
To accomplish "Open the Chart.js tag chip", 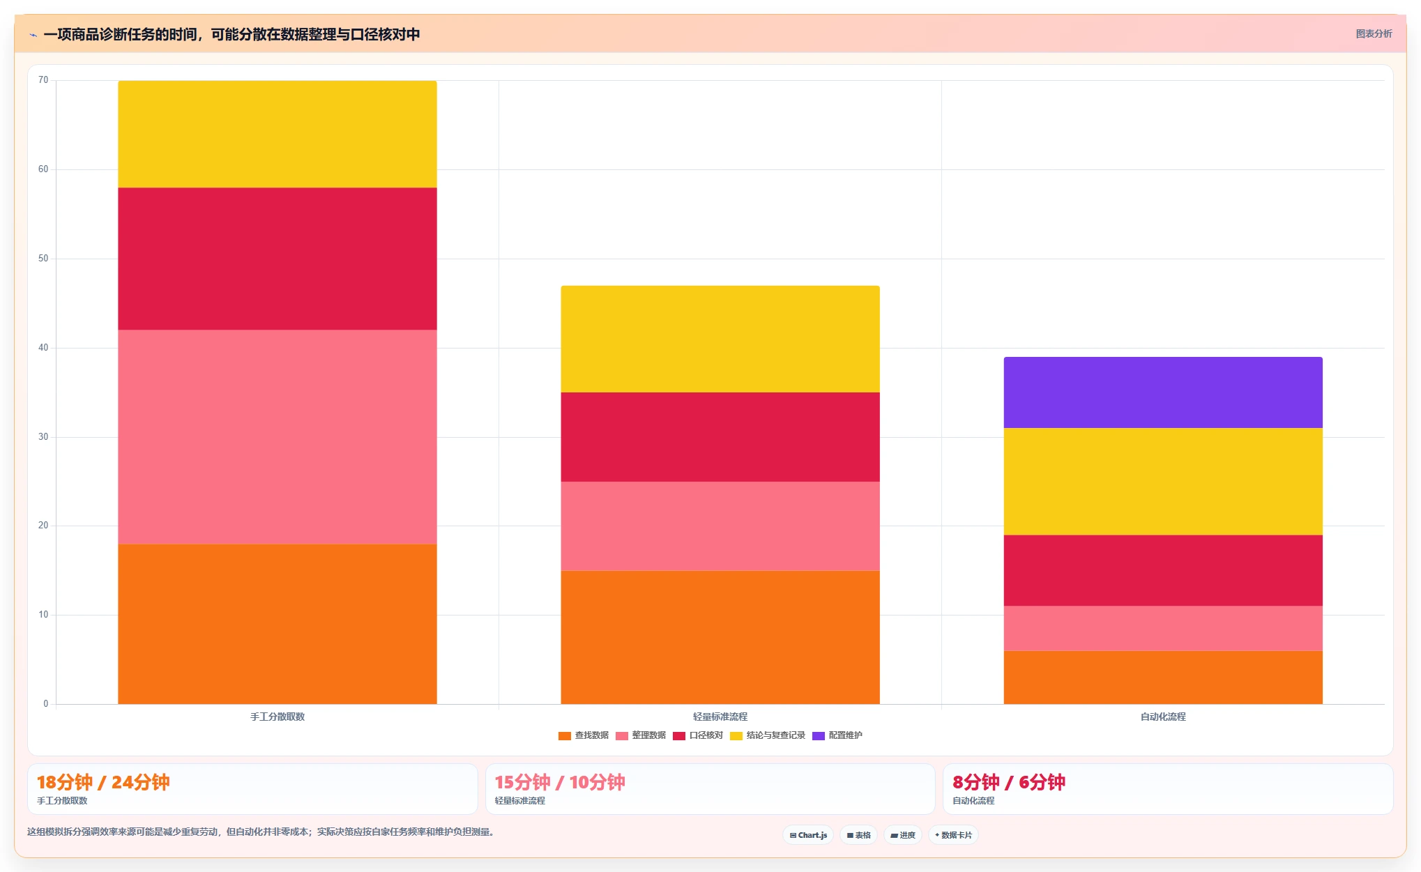I will 808,835.
